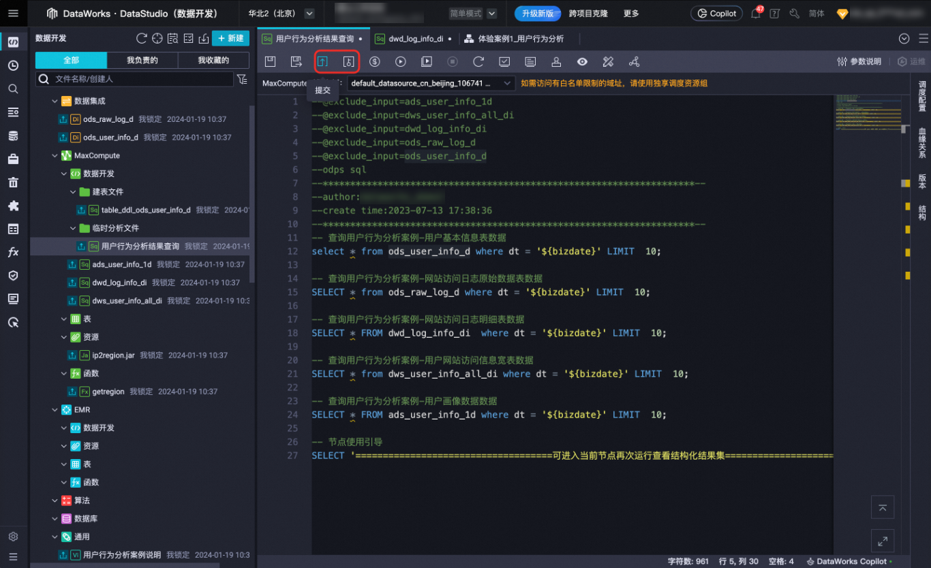Click the advanced run icon
This screenshot has height=568, width=931.
click(427, 61)
